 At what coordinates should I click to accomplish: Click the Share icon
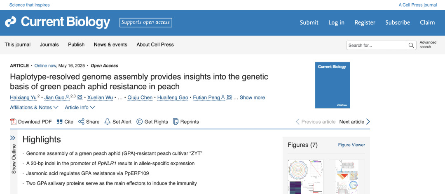pyautogui.click(x=81, y=122)
